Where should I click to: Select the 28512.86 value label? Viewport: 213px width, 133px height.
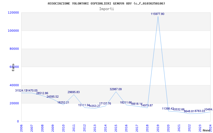tap(42, 93)
